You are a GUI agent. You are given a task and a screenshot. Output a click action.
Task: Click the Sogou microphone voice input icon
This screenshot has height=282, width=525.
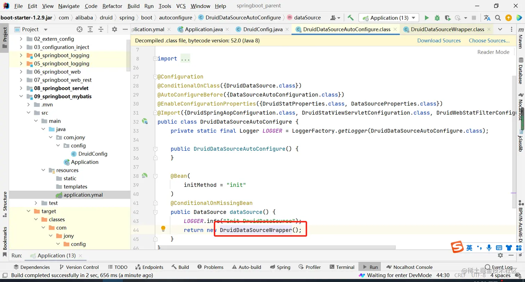[489, 248]
